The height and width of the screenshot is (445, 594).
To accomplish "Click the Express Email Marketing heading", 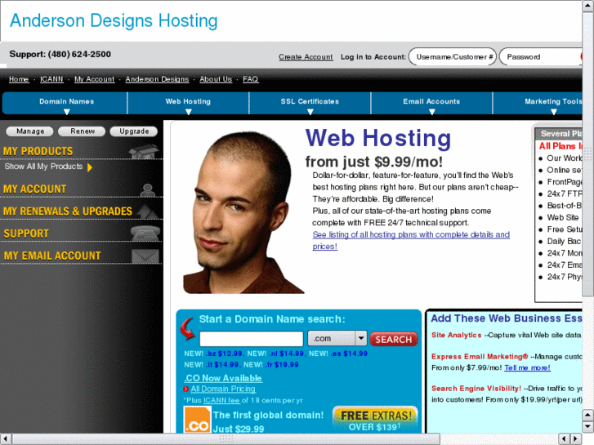I will click(480, 357).
